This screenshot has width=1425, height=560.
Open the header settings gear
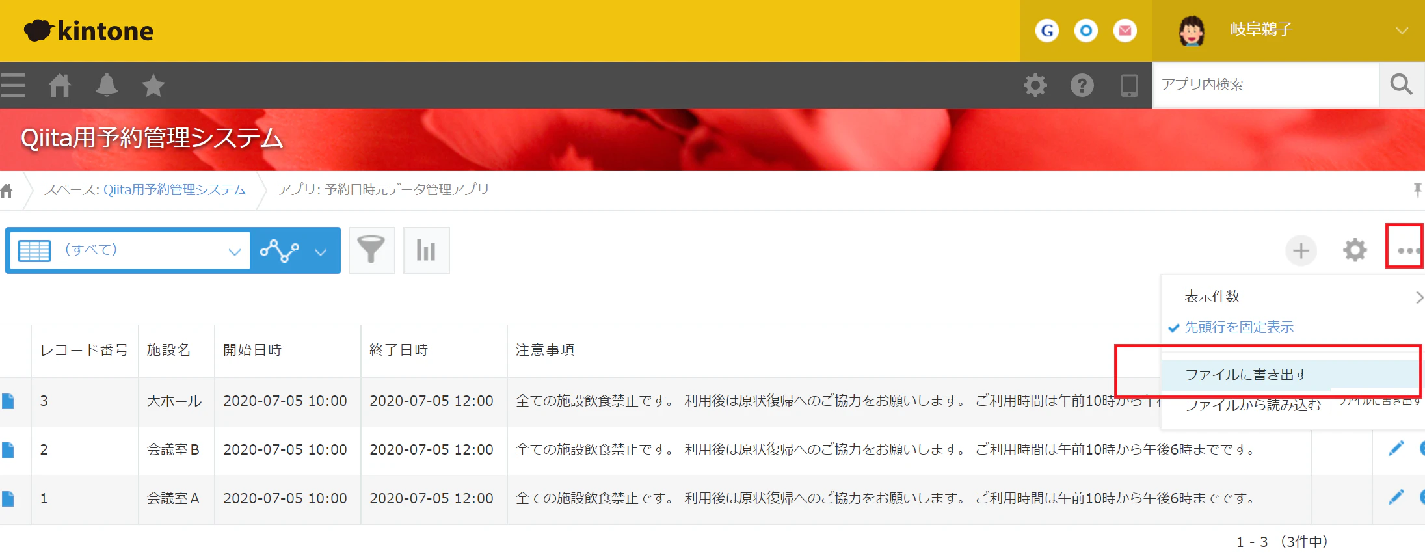[x=1035, y=85]
